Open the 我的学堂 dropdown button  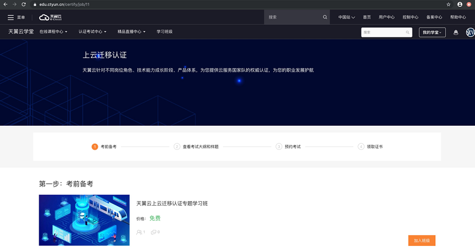(433, 32)
